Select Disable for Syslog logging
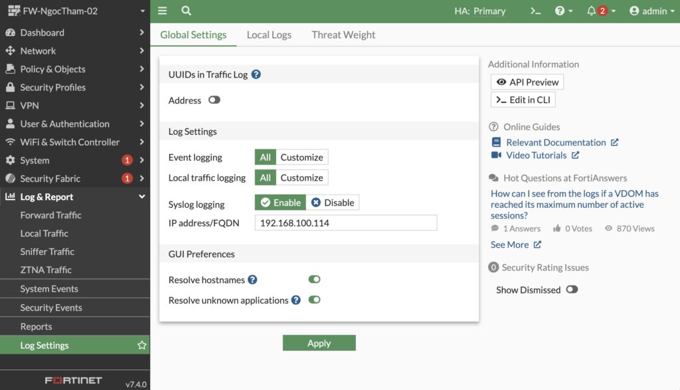Image resolution: width=680 pixels, height=390 pixels. 333,203
